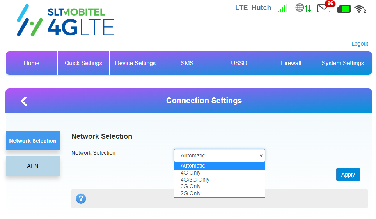Click the Wi-Fi connected devices icon
This screenshot has height=219, width=376.
tap(360, 9)
